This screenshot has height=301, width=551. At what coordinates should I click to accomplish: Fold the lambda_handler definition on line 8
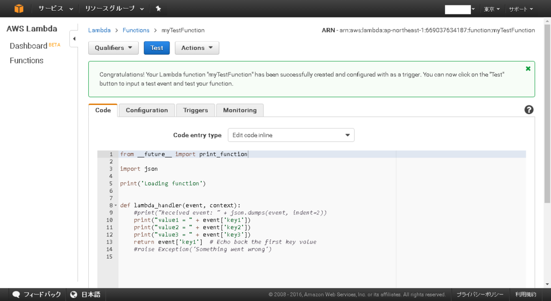click(116, 205)
